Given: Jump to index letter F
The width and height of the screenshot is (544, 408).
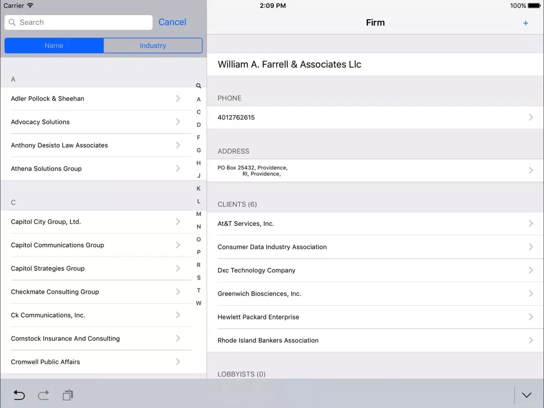Looking at the screenshot, I should [x=198, y=137].
